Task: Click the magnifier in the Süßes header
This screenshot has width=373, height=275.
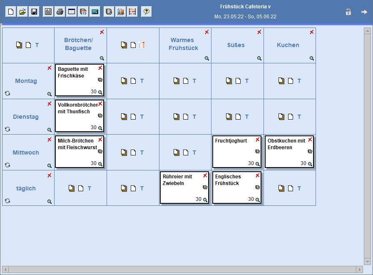Action: coord(259,58)
